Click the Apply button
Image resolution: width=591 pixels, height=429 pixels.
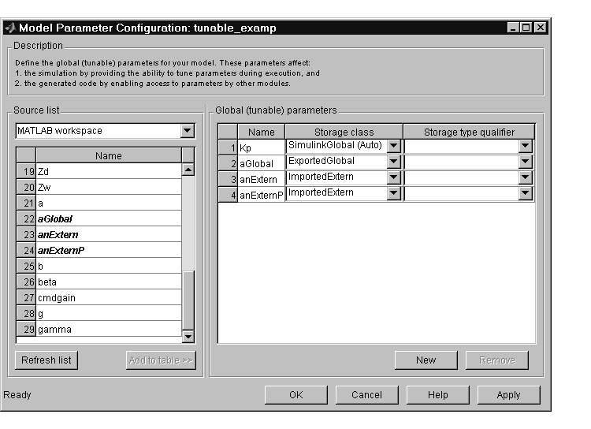508,395
